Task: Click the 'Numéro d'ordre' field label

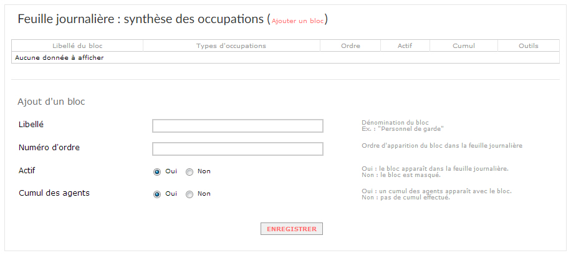Action: [49, 147]
